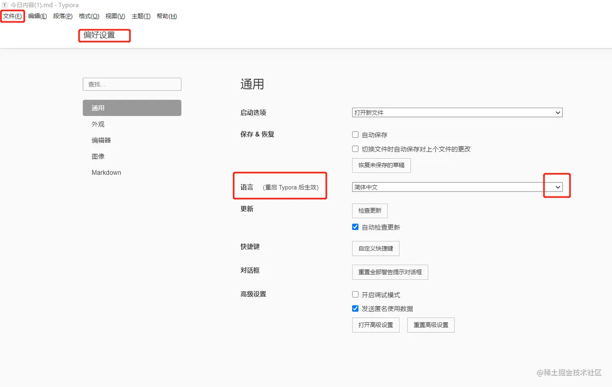612x387 pixels.
Task: Click the 对话框 label
Action: point(250,270)
